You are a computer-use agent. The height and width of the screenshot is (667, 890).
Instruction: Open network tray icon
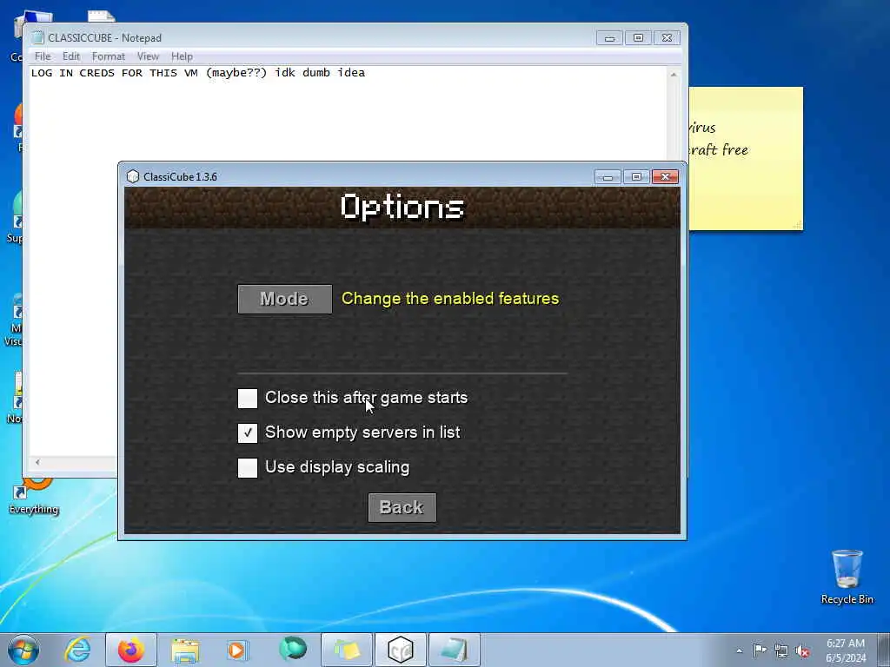pos(781,650)
